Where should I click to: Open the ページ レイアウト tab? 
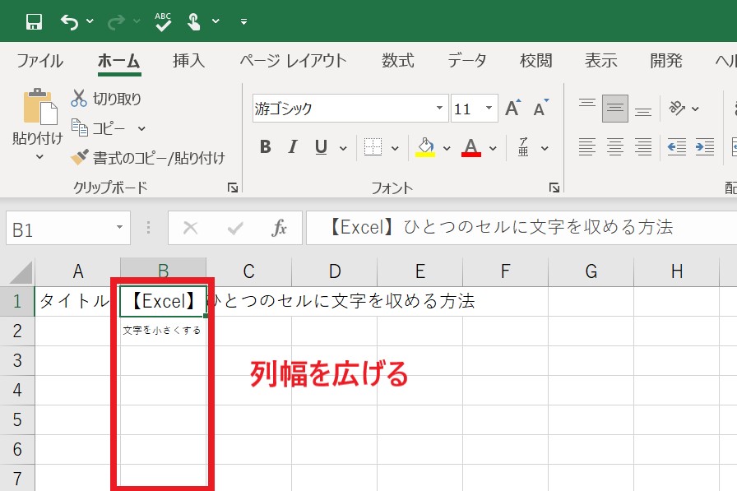293,61
